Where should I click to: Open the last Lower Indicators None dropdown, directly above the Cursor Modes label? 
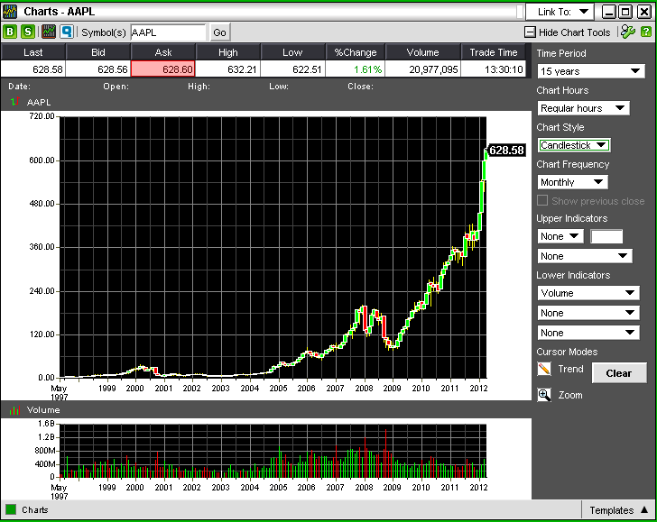click(x=588, y=333)
